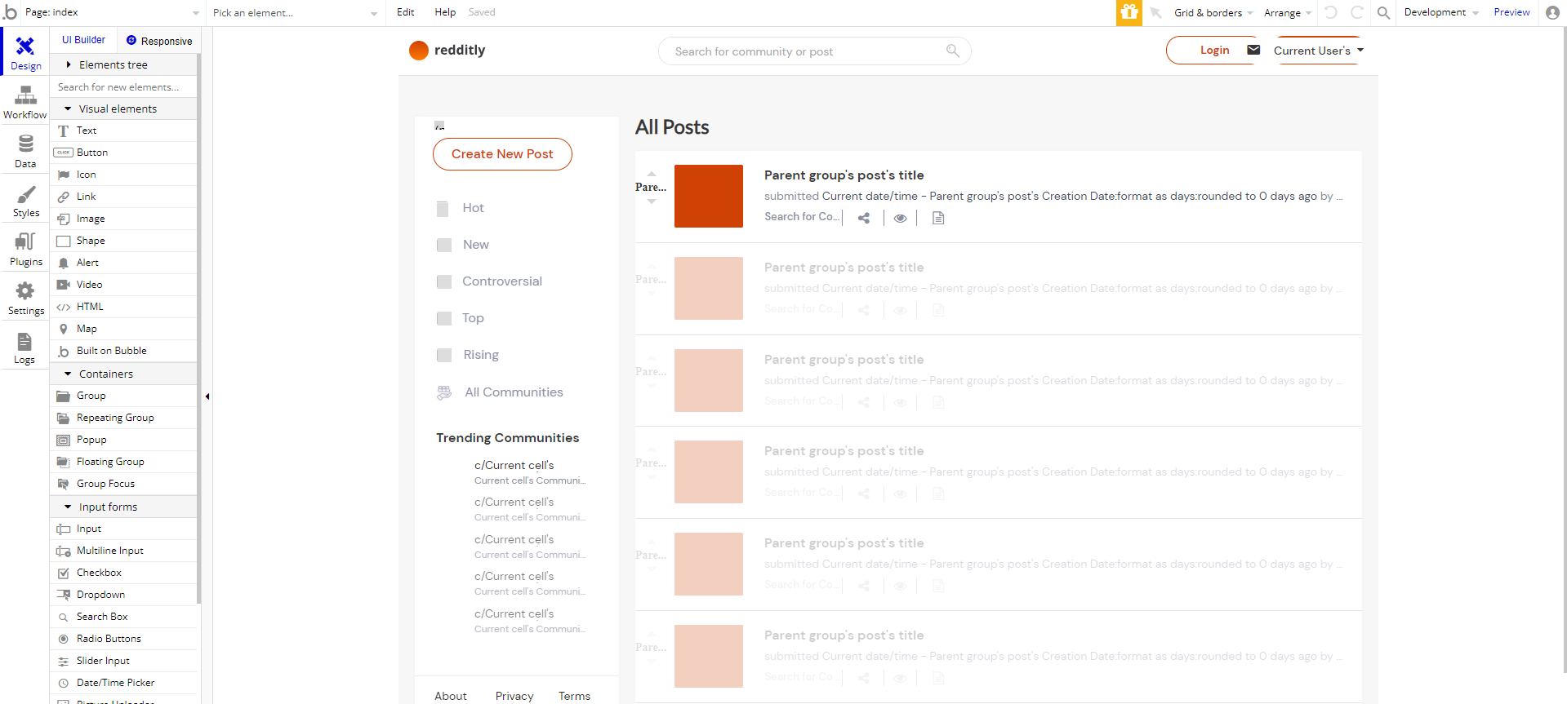
Task: Click the Search for new elements field
Action: click(124, 86)
